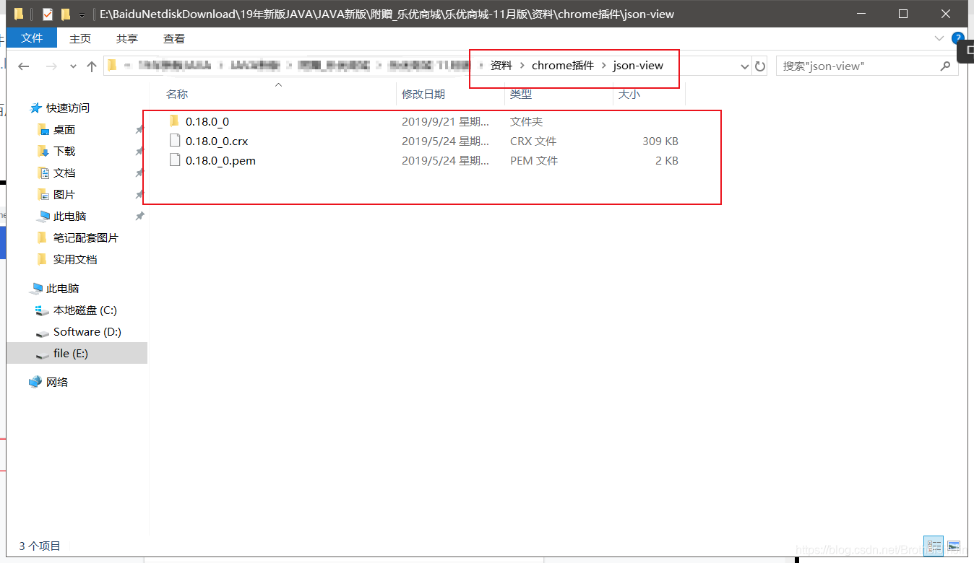Open 网络 in the navigation pane
The image size is (974, 563).
[x=57, y=382]
